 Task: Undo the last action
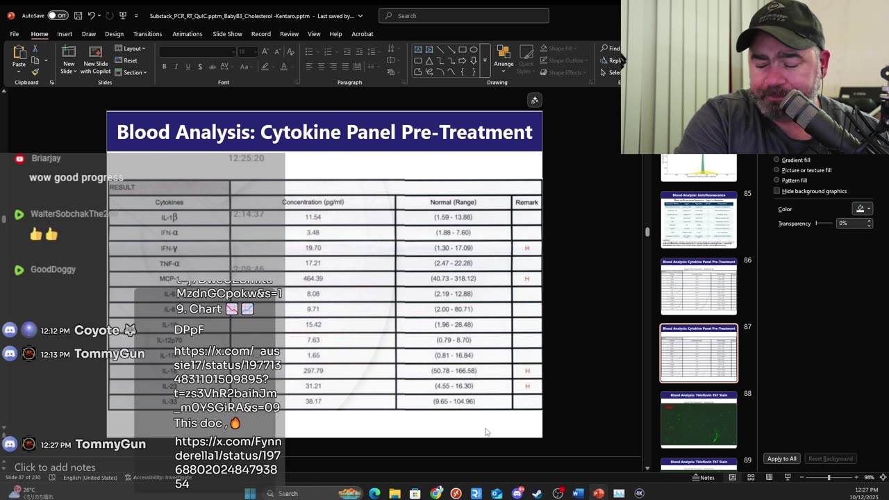(x=91, y=15)
